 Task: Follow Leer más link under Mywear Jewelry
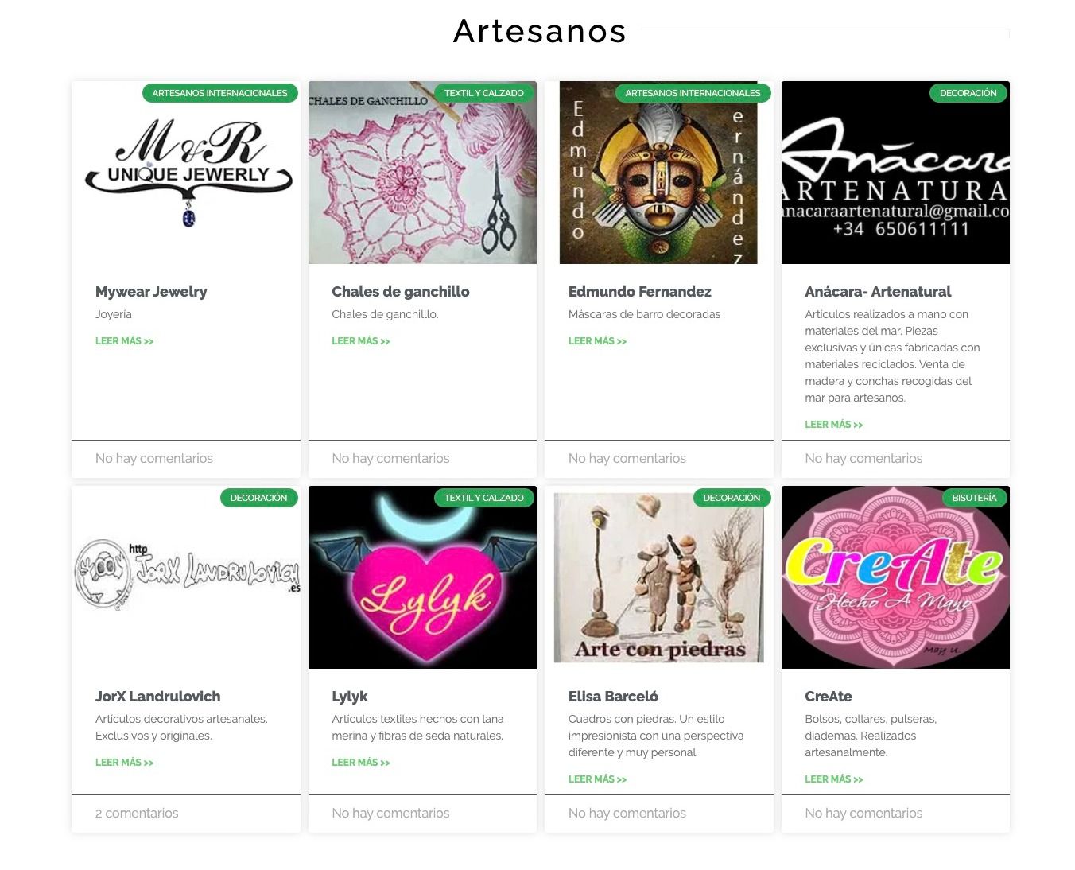(124, 341)
